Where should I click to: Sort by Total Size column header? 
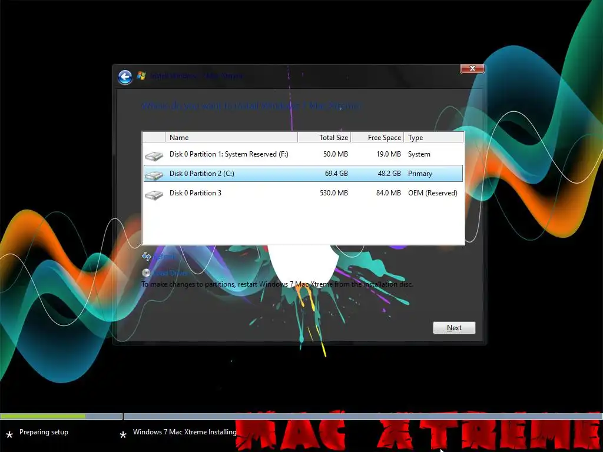pyautogui.click(x=324, y=137)
